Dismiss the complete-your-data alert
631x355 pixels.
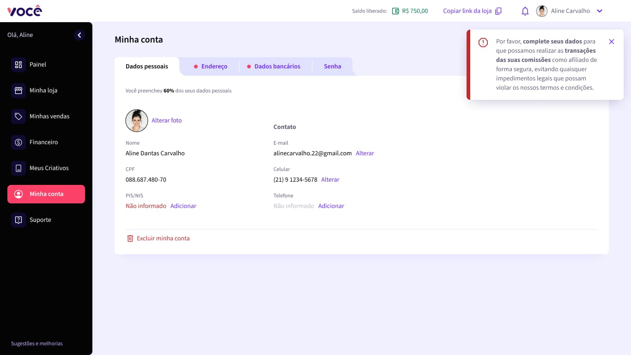612,42
